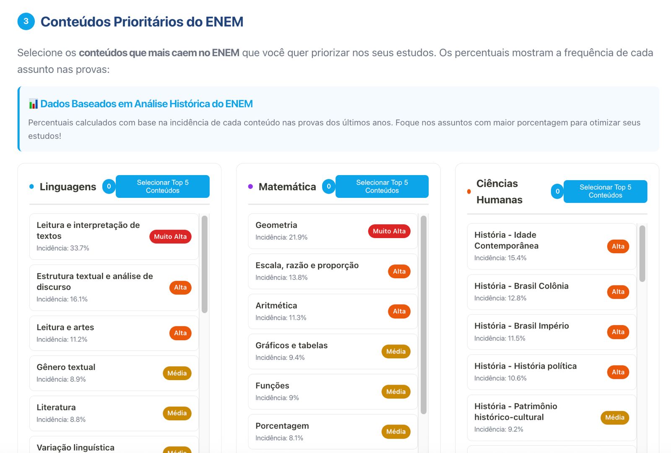
Task: Click Média badge on Gráficos e tabelas
Action: 396,352
